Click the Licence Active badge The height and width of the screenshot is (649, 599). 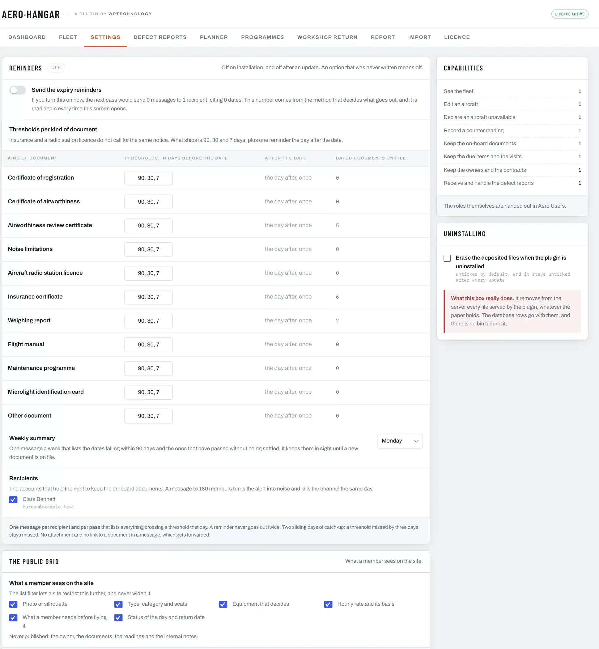570,14
